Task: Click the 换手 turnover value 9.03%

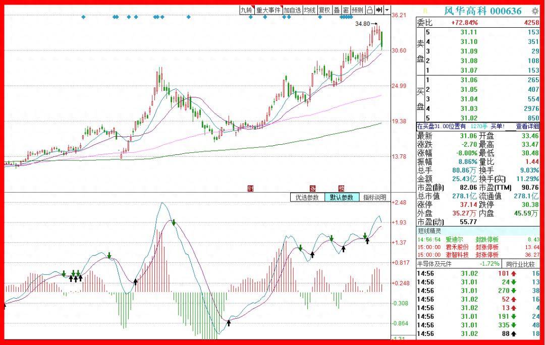Action: coord(529,170)
